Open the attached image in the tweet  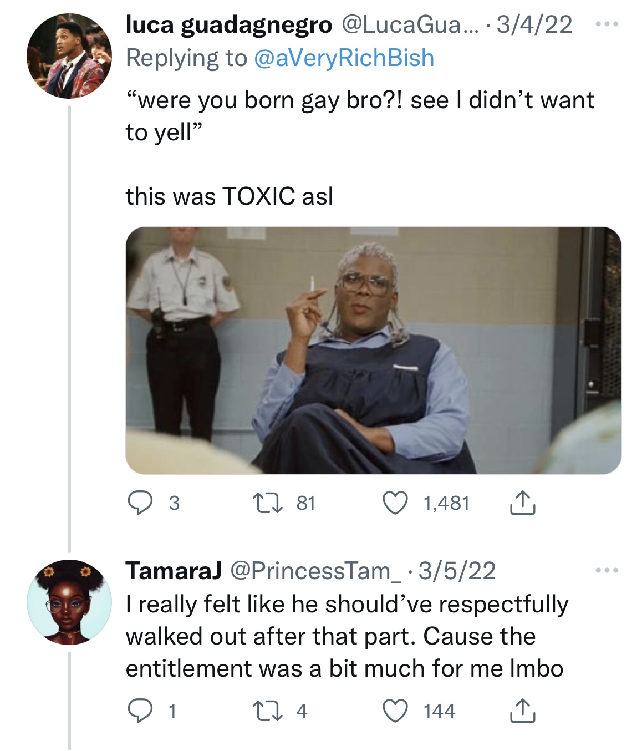click(373, 350)
